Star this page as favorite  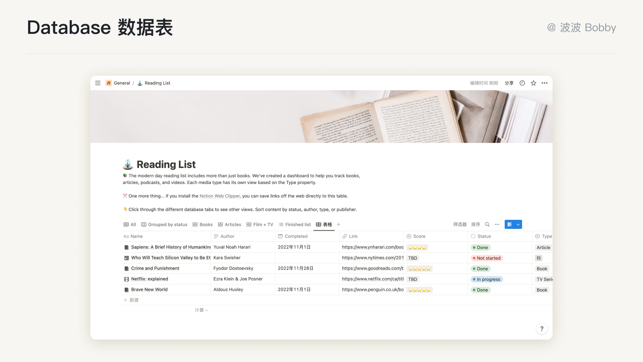pos(533,83)
